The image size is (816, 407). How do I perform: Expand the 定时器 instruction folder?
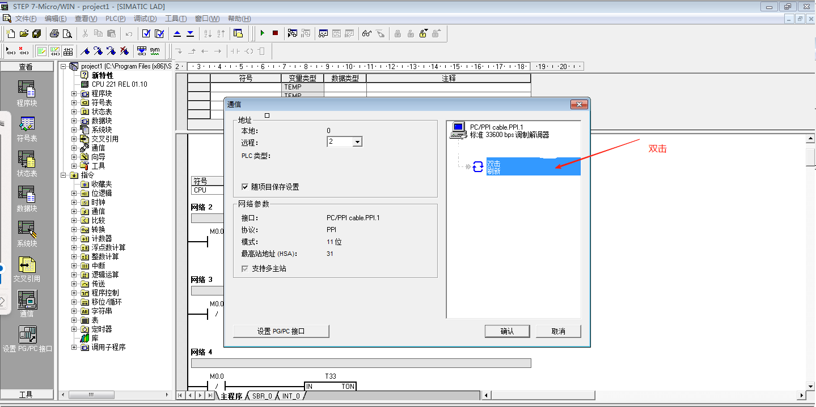coord(74,329)
